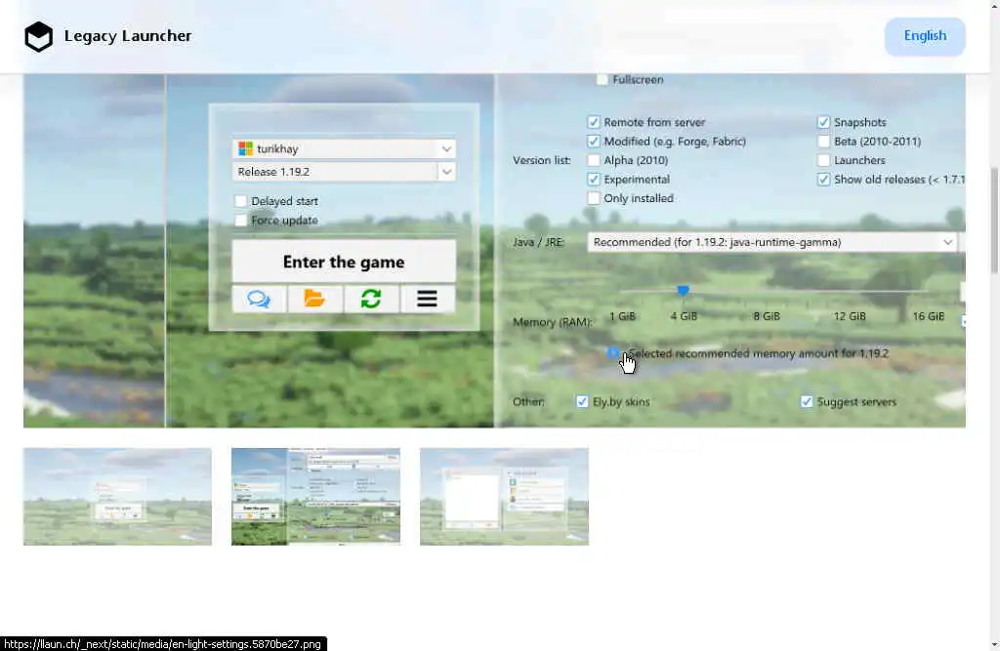Screen dimensions: 1000x651
Task: Click the Enter the game button
Action: pyautogui.click(x=344, y=262)
